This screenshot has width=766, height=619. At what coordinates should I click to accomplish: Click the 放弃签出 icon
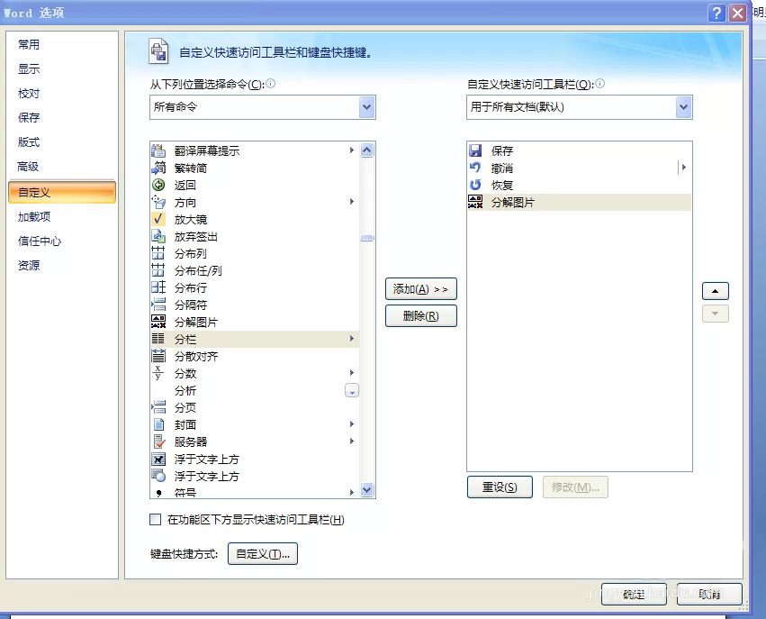click(158, 236)
